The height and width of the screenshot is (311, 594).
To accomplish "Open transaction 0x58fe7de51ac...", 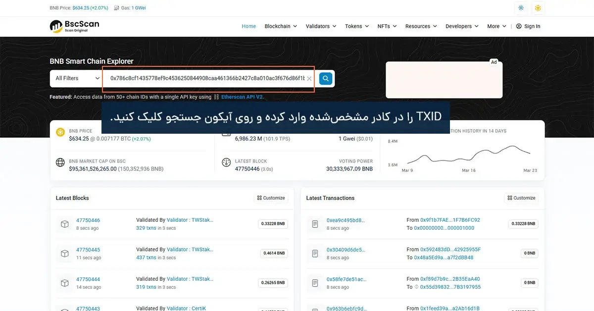I will point(346,279).
